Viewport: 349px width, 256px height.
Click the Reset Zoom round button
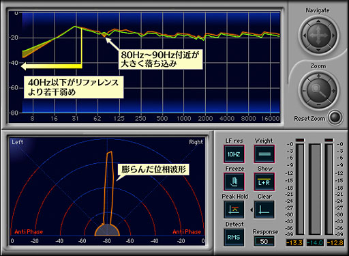point(335,117)
